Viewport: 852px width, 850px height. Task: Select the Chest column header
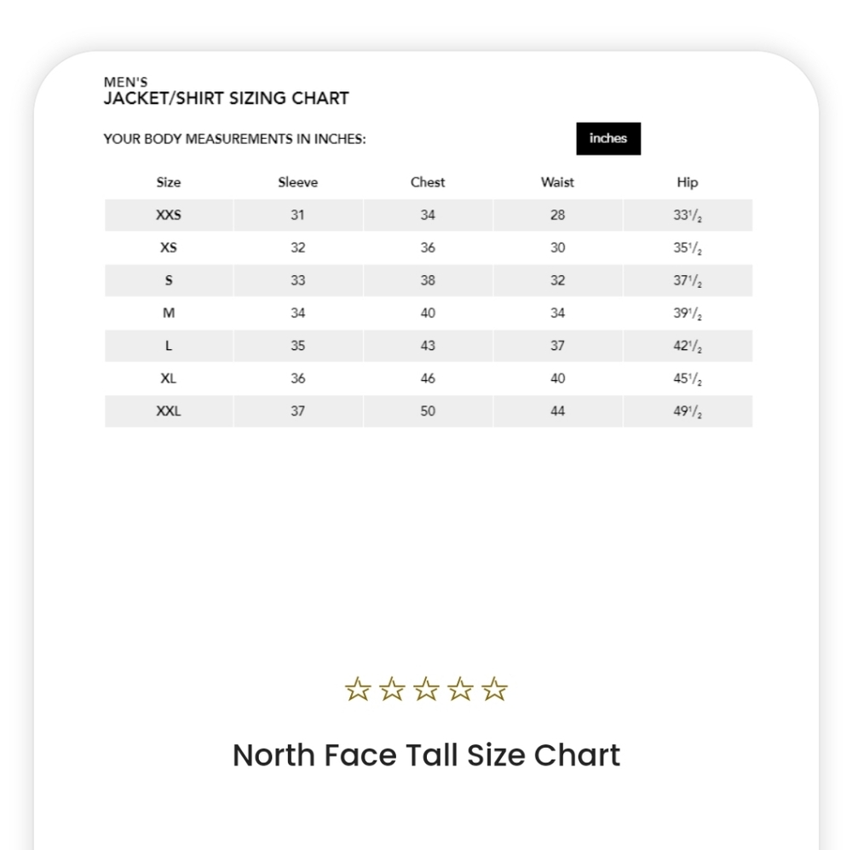428,182
